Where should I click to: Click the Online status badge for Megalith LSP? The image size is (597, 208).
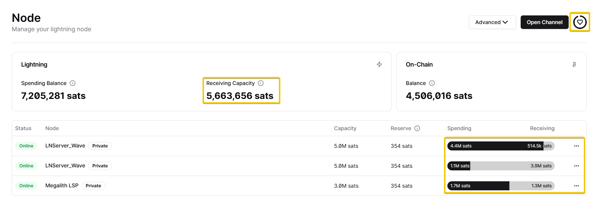[x=26, y=186]
